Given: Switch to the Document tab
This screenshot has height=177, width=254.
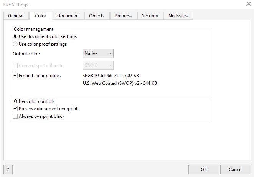Looking at the screenshot, I should 68,16.
